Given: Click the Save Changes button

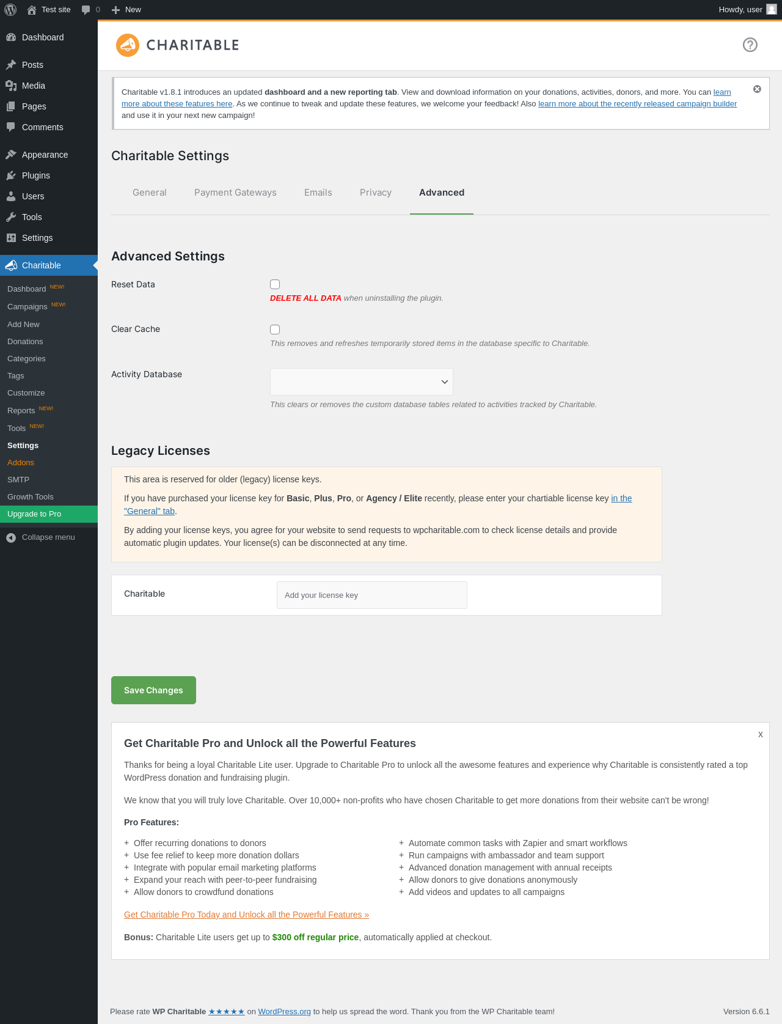Looking at the screenshot, I should click(x=153, y=690).
